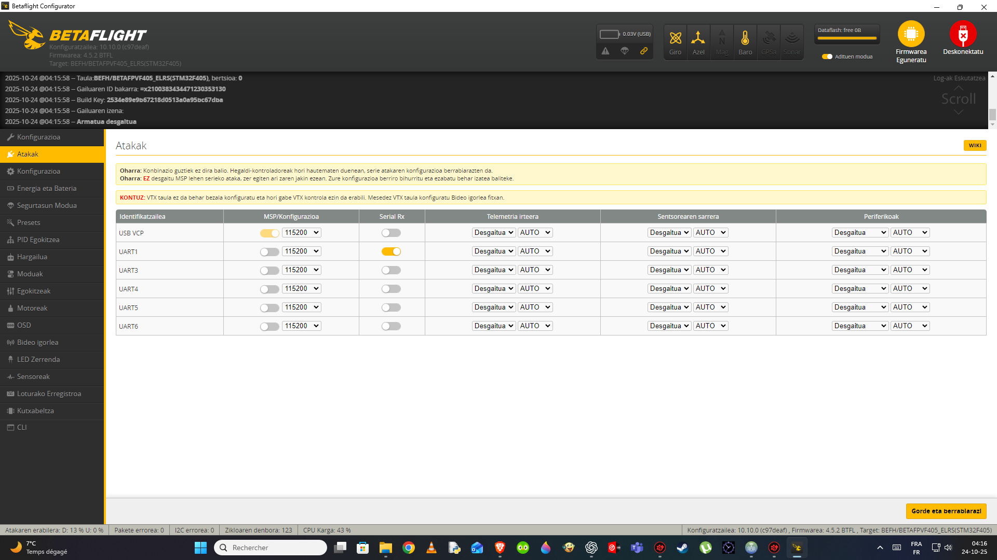Click the warning triangle icon in header
The width and height of the screenshot is (997, 560).
[x=605, y=51]
